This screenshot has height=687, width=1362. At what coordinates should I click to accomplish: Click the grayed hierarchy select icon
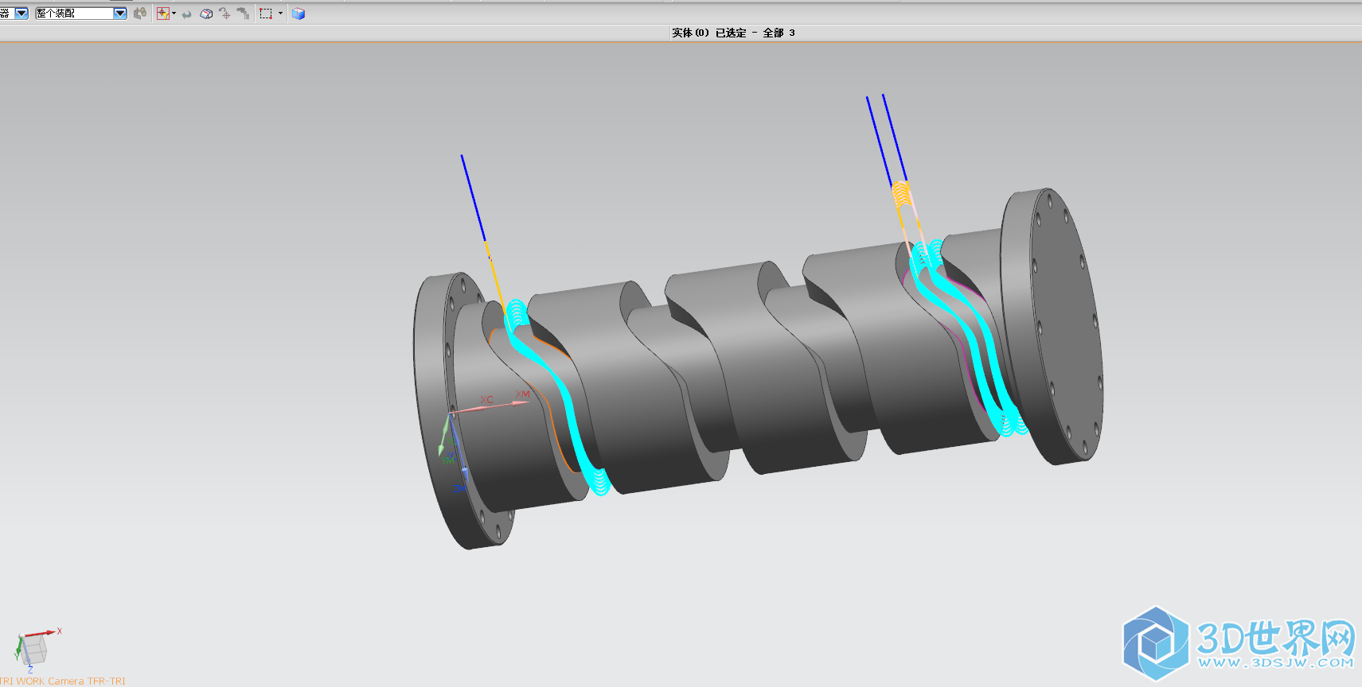243,14
